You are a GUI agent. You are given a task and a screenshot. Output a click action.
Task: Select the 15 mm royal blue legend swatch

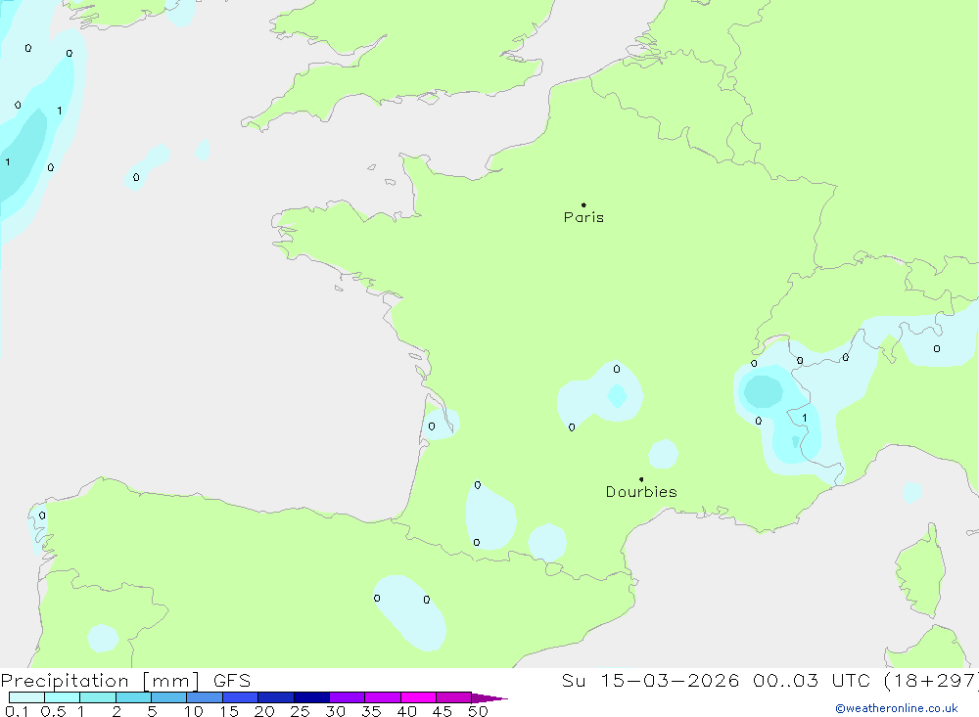[241, 697]
